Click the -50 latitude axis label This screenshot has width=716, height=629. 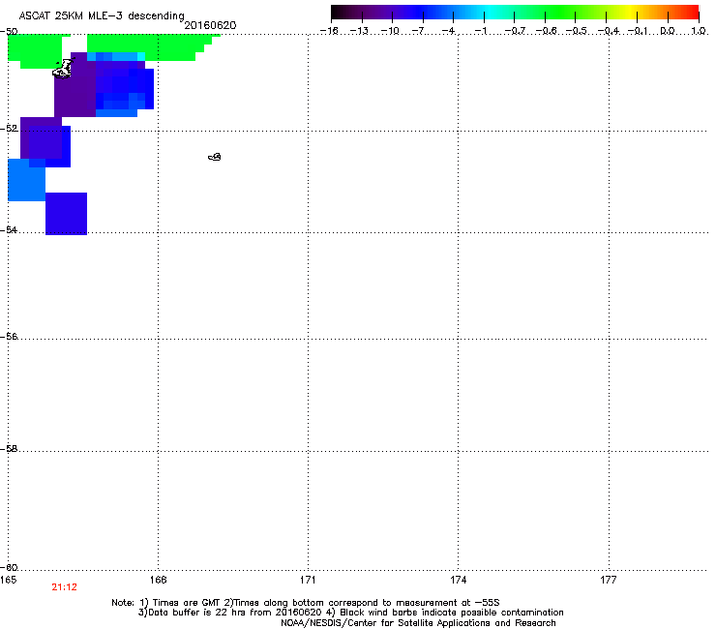pos(9,31)
